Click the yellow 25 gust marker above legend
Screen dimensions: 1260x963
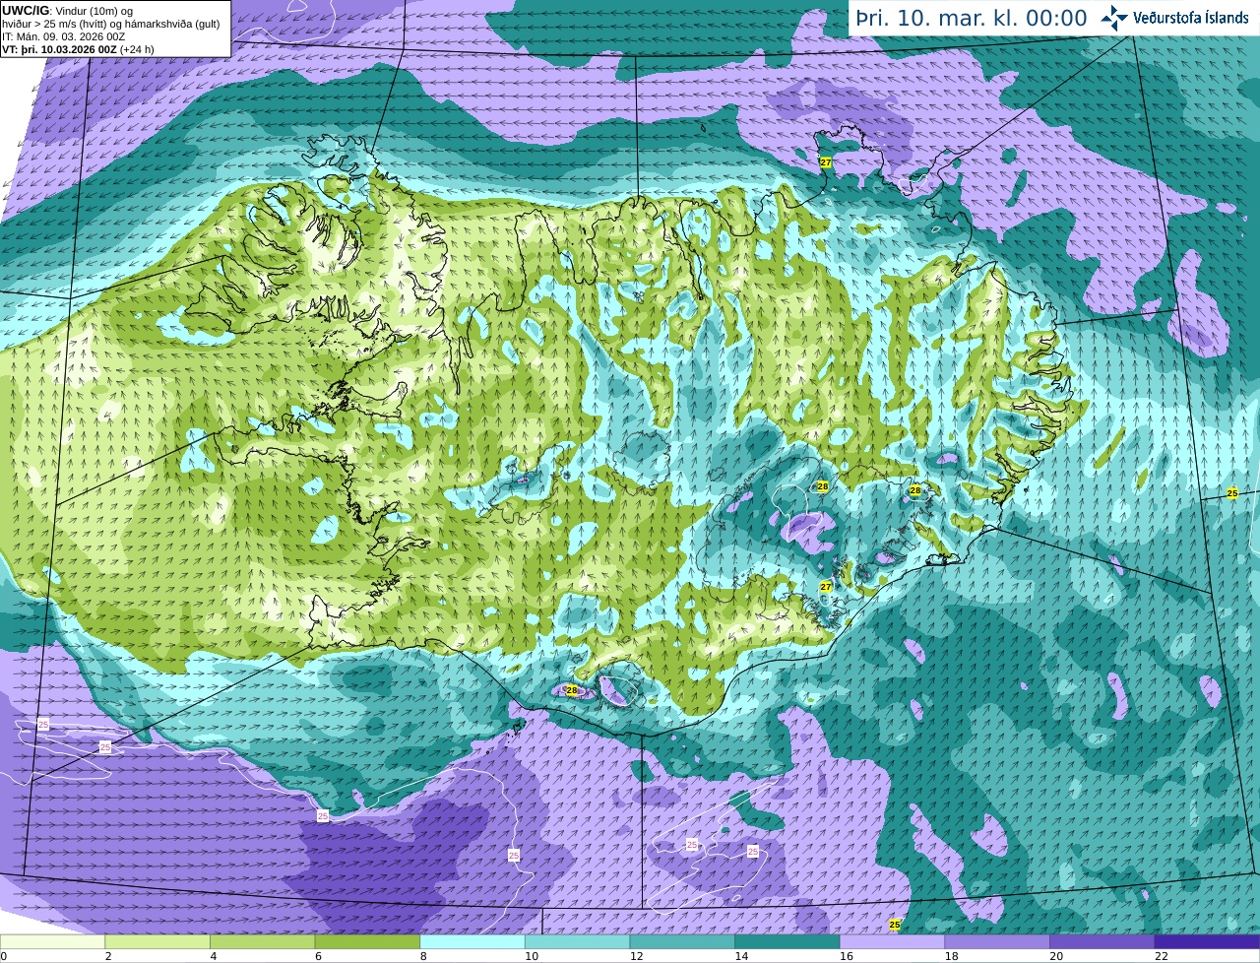coord(894,925)
